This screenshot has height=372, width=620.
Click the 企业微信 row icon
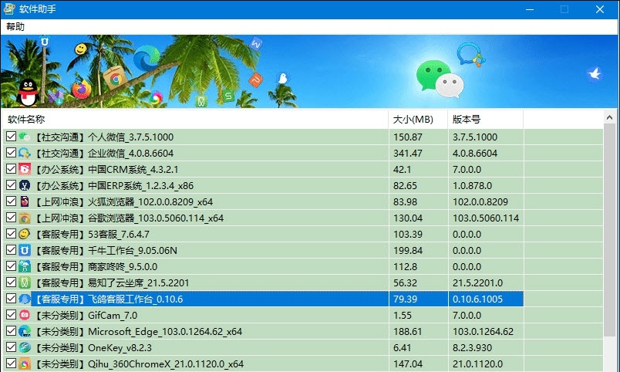(x=25, y=153)
